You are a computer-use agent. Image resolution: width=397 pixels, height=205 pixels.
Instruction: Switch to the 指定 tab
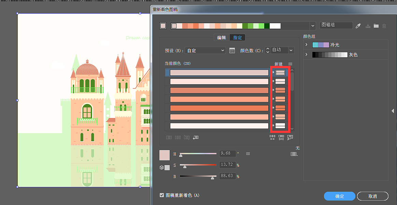coord(237,38)
